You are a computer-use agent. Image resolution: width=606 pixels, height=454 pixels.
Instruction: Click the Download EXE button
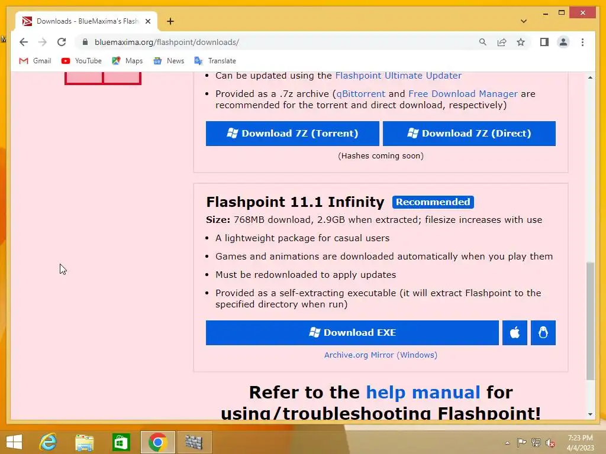(x=352, y=333)
